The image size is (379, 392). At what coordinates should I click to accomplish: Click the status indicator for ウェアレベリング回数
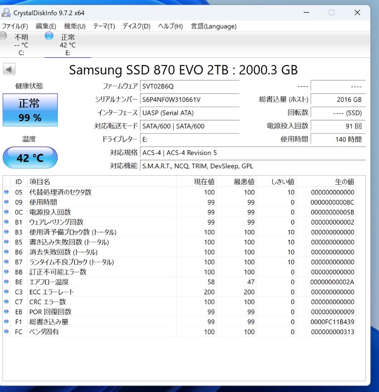pyautogui.click(x=6, y=222)
